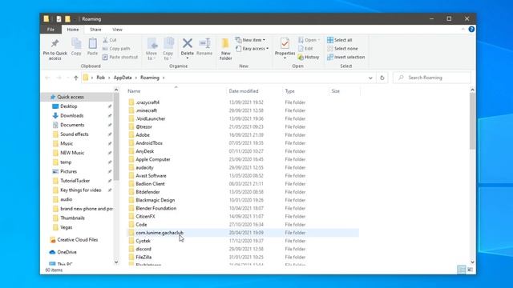Collapse the ribbon with chevron
513x288 pixels.
tap(463, 29)
